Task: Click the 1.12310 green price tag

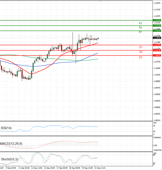Action: pyautogui.click(x=157, y=20)
